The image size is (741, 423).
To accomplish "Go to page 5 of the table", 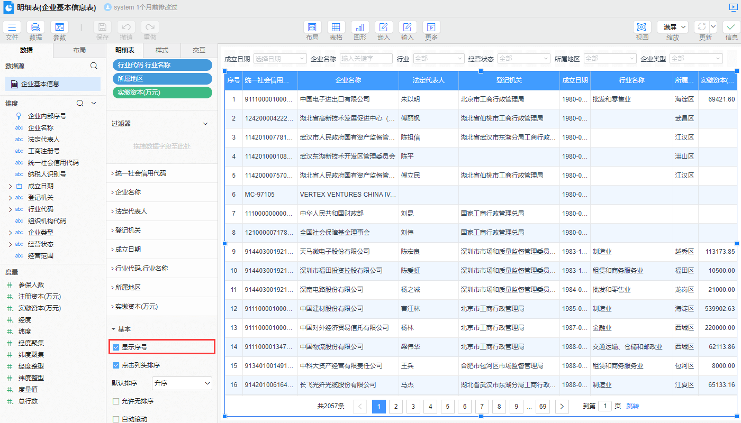I will (447, 406).
